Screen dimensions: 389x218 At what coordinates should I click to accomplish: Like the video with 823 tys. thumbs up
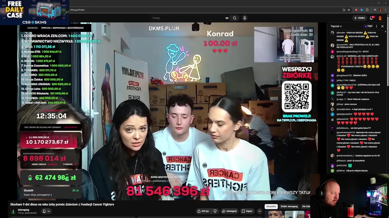click(x=203, y=211)
